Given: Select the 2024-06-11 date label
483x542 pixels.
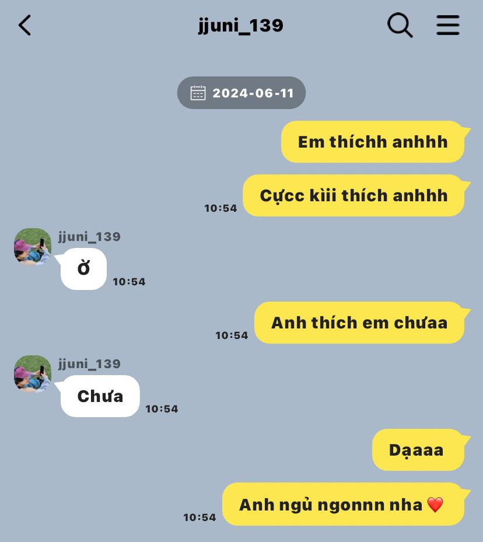Looking at the screenshot, I should [x=253, y=93].
